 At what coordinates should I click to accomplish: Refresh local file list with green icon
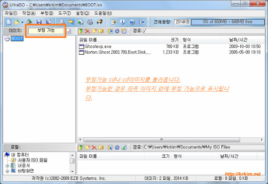pos(124,147)
